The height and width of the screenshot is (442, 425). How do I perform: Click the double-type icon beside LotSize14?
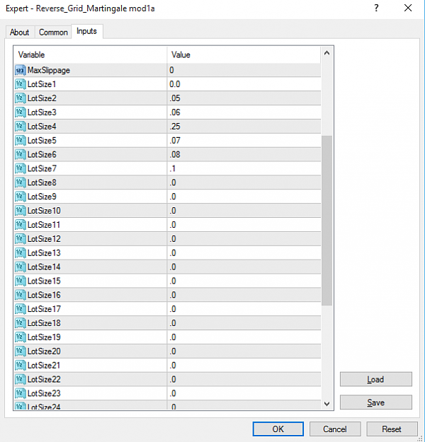pyautogui.click(x=20, y=267)
